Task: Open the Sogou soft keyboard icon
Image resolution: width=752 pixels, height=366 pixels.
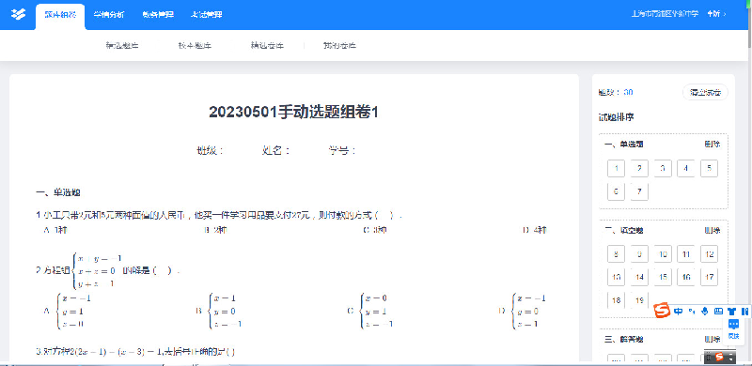Action: click(x=718, y=311)
